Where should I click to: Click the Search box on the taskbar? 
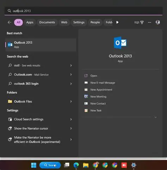tap(50, 165)
